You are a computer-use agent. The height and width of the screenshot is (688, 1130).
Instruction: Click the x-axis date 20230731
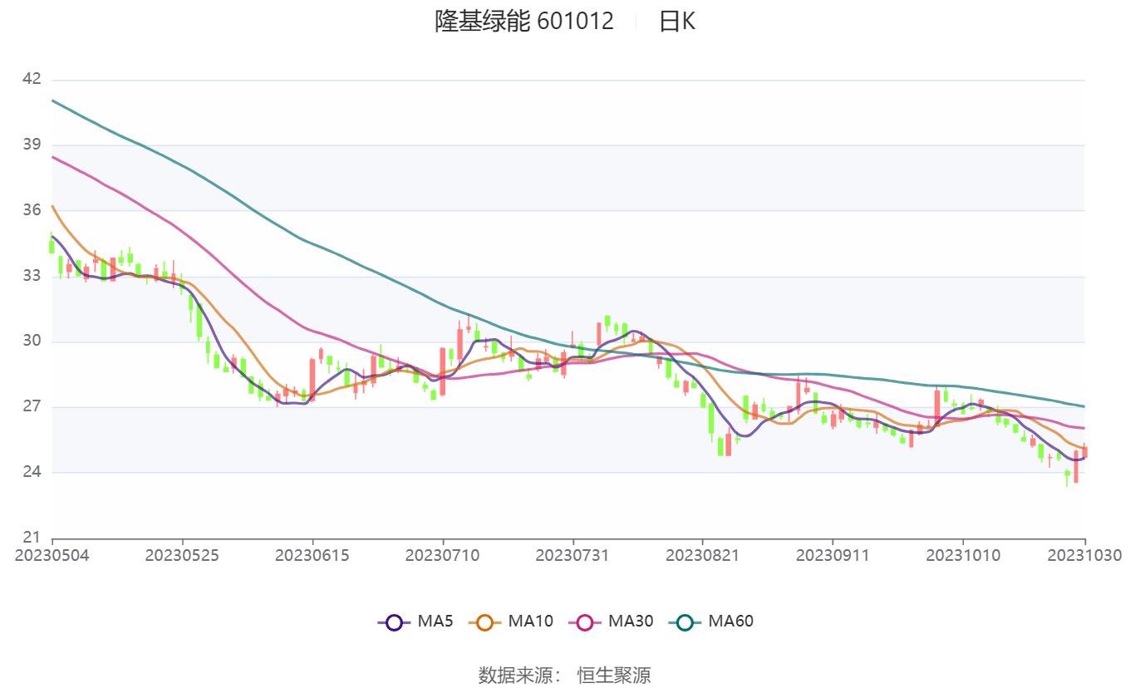click(x=572, y=555)
